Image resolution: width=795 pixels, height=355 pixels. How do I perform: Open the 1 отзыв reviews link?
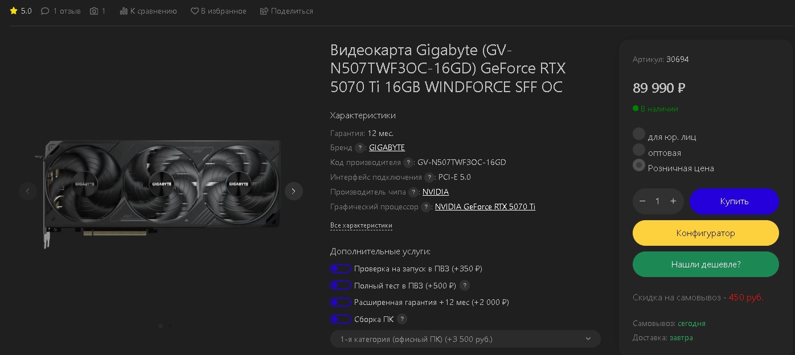(x=61, y=11)
